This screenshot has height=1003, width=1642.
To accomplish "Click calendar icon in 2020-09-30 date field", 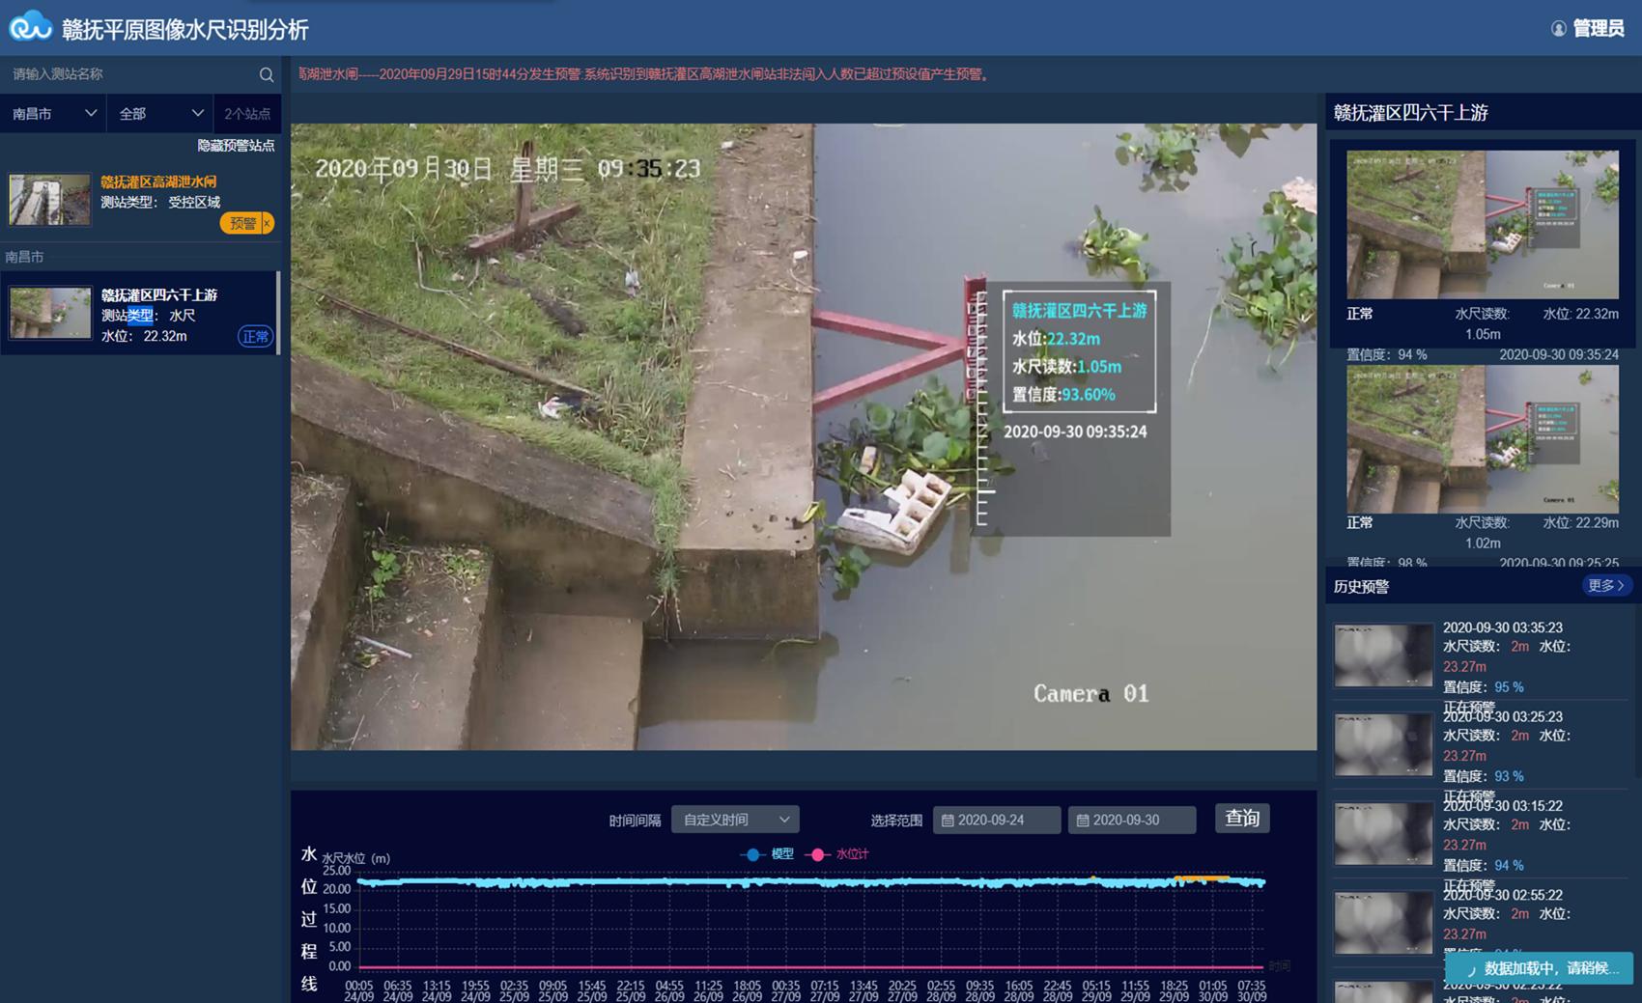I will [x=1083, y=820].
